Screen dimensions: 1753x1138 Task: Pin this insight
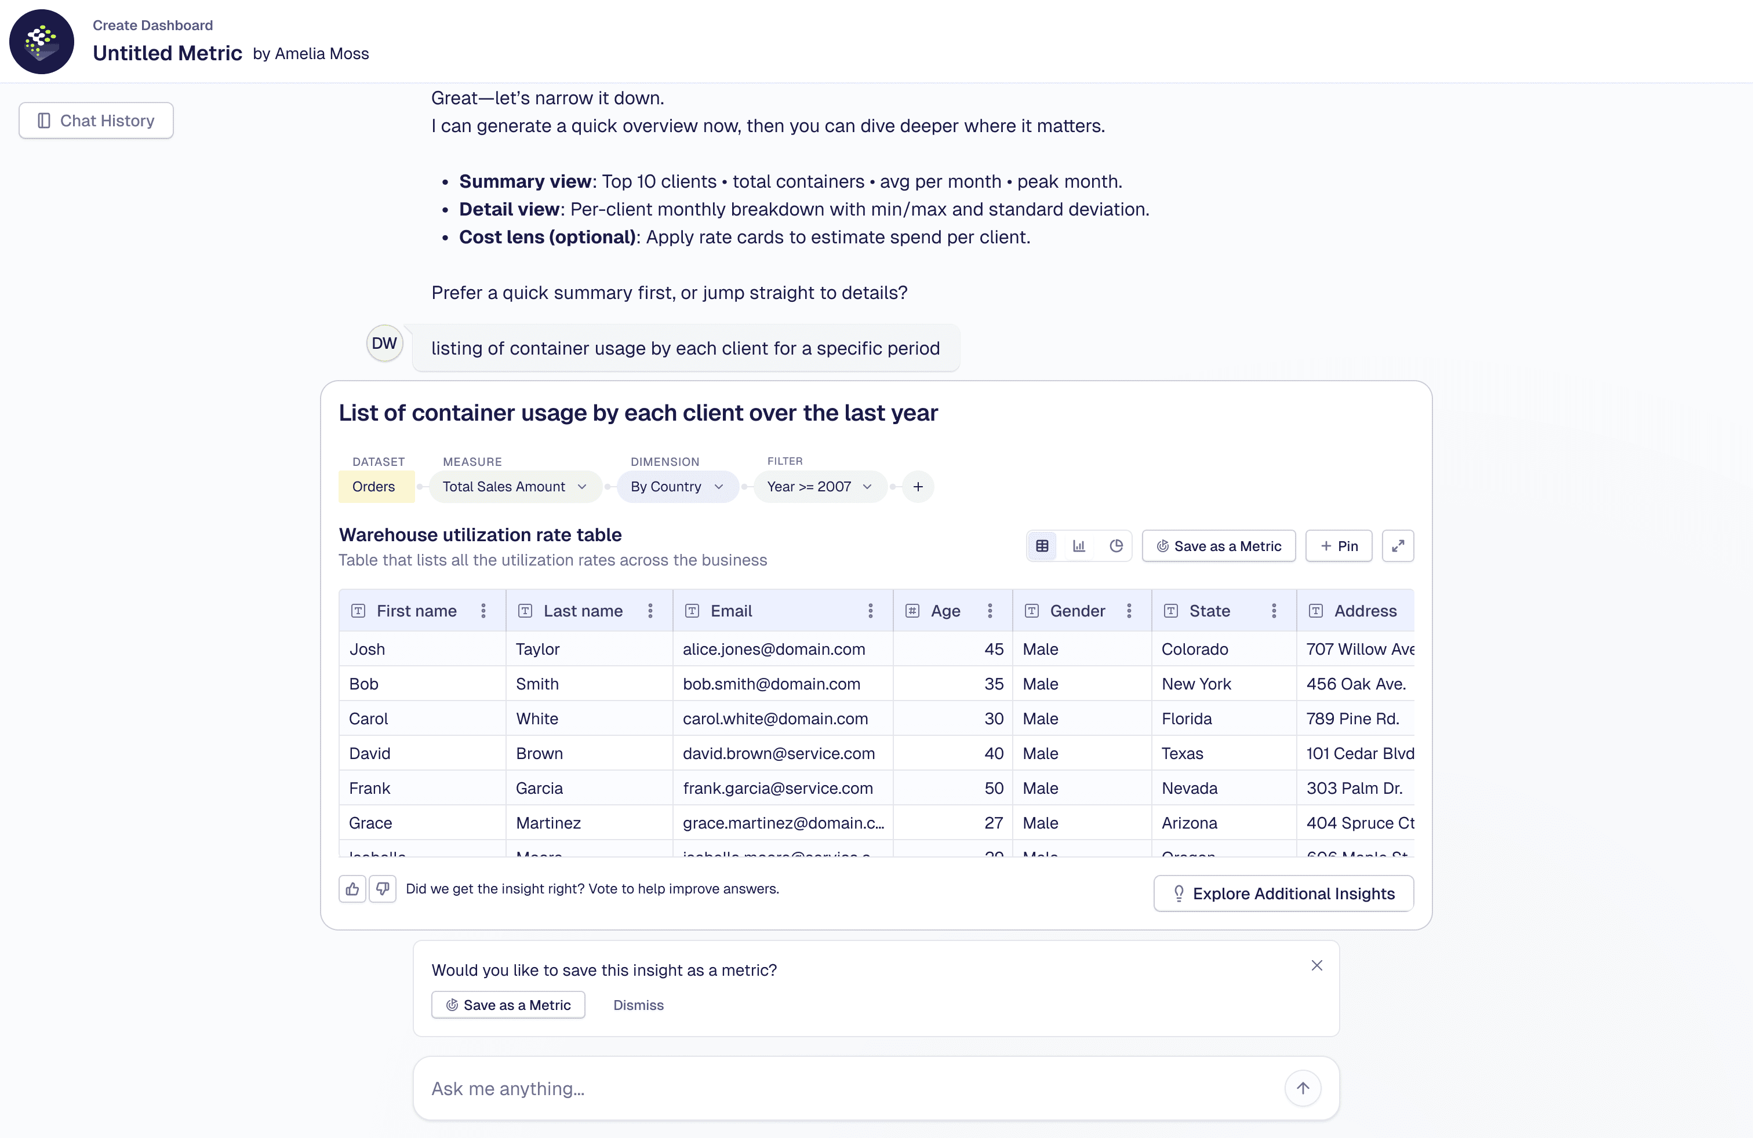[x=1339, y=546]
